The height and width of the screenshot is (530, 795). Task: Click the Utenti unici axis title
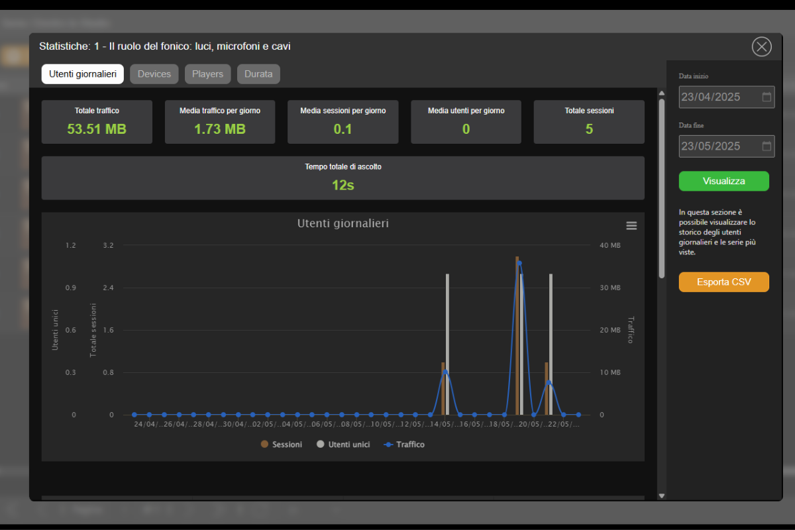click(55, 329)
